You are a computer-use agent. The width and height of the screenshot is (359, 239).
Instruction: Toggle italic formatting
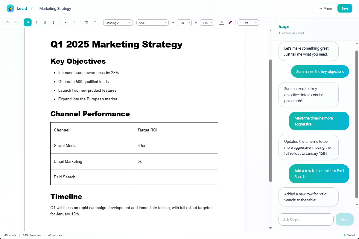click(x=36, y=22)
